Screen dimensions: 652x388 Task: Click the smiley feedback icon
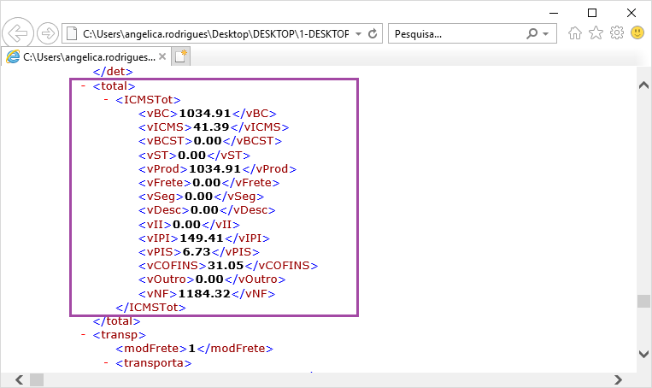click(637, 33)
